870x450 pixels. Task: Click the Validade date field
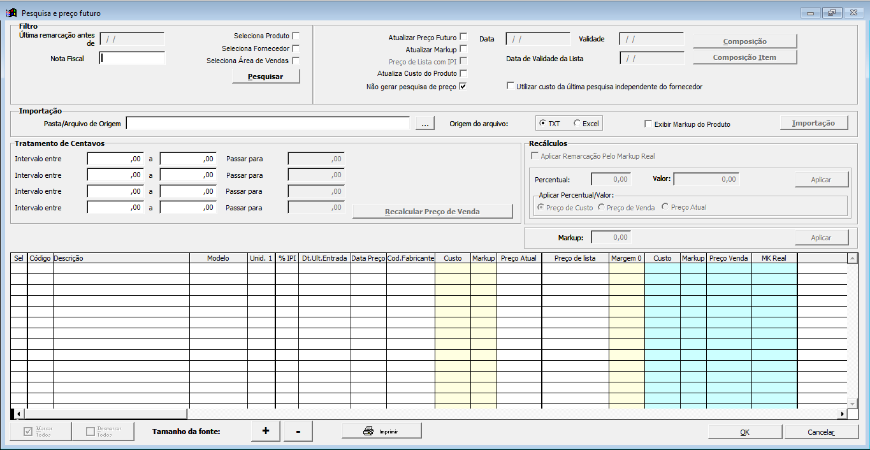(x=651, y=39)
